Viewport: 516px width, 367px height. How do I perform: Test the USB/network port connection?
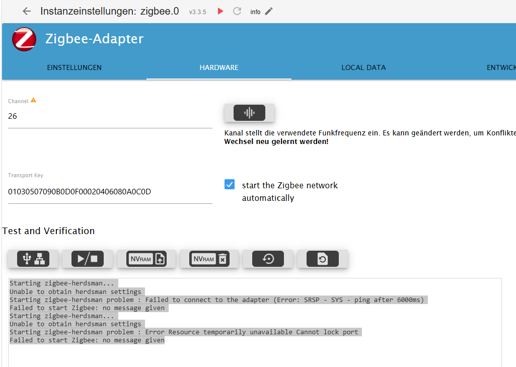tap(33, 259)
